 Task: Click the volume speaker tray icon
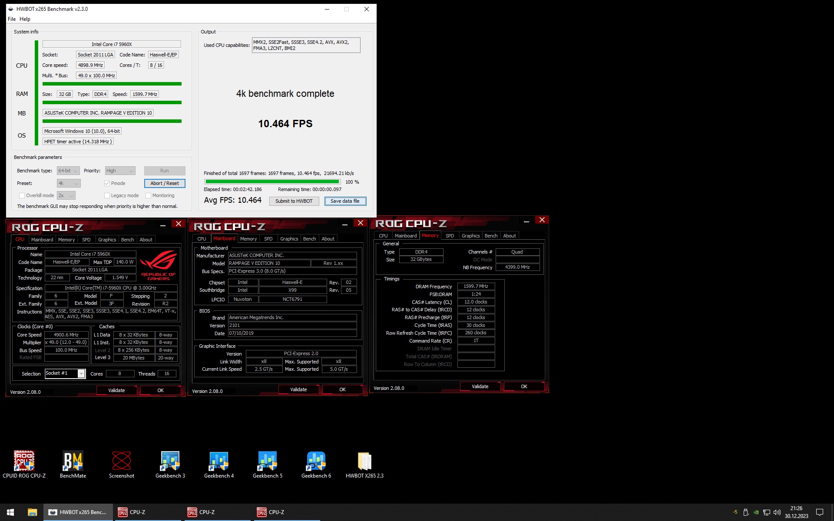[777, 512]
